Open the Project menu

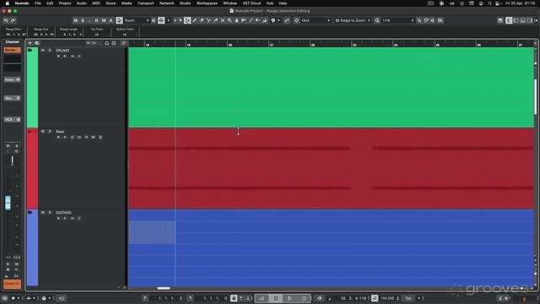(x=65, y=3)
